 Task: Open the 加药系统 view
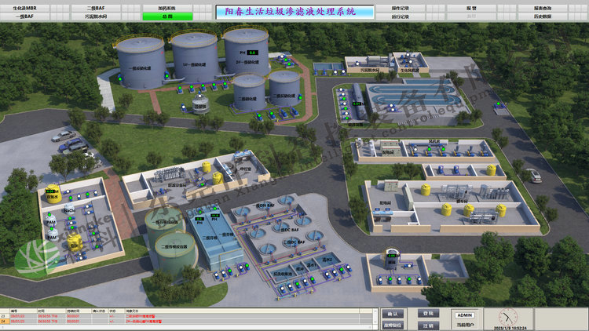166,7
